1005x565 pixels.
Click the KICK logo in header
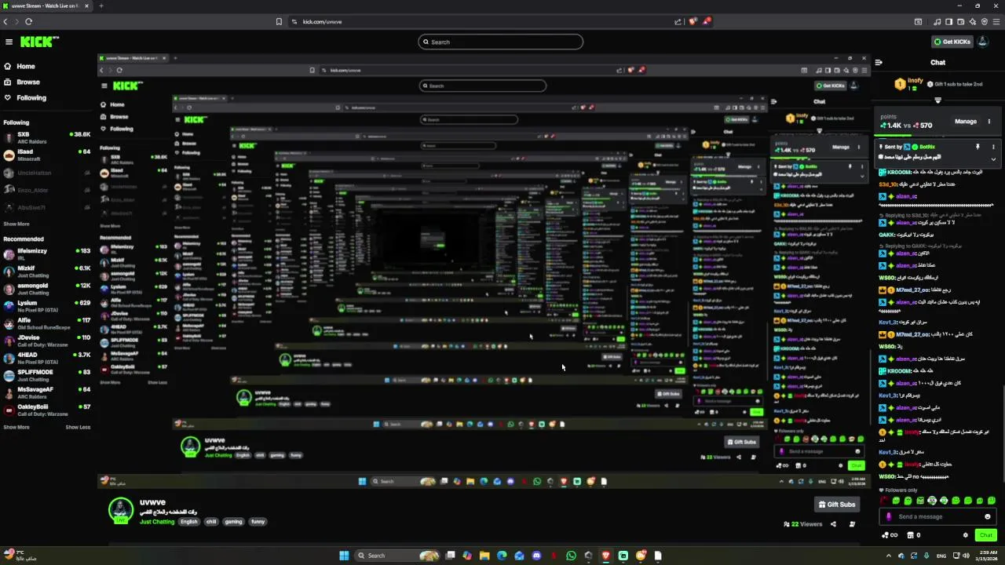[38, 42]
